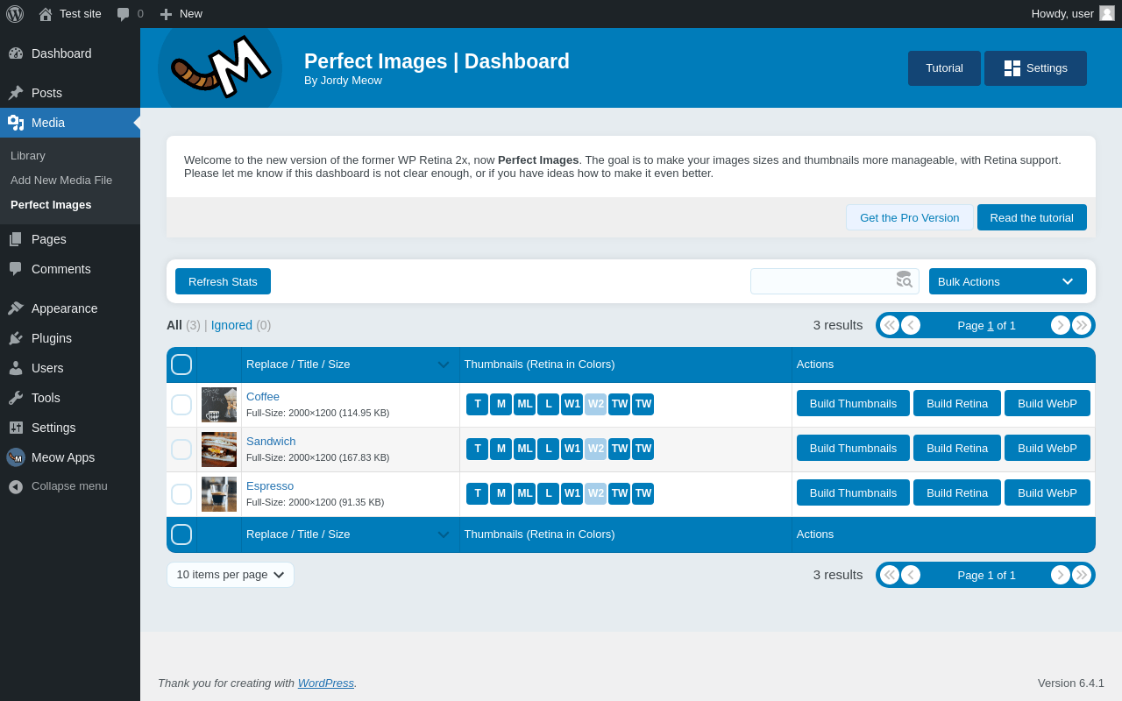
Task: Open the Coffee image thumbnail
Action: 219,405
